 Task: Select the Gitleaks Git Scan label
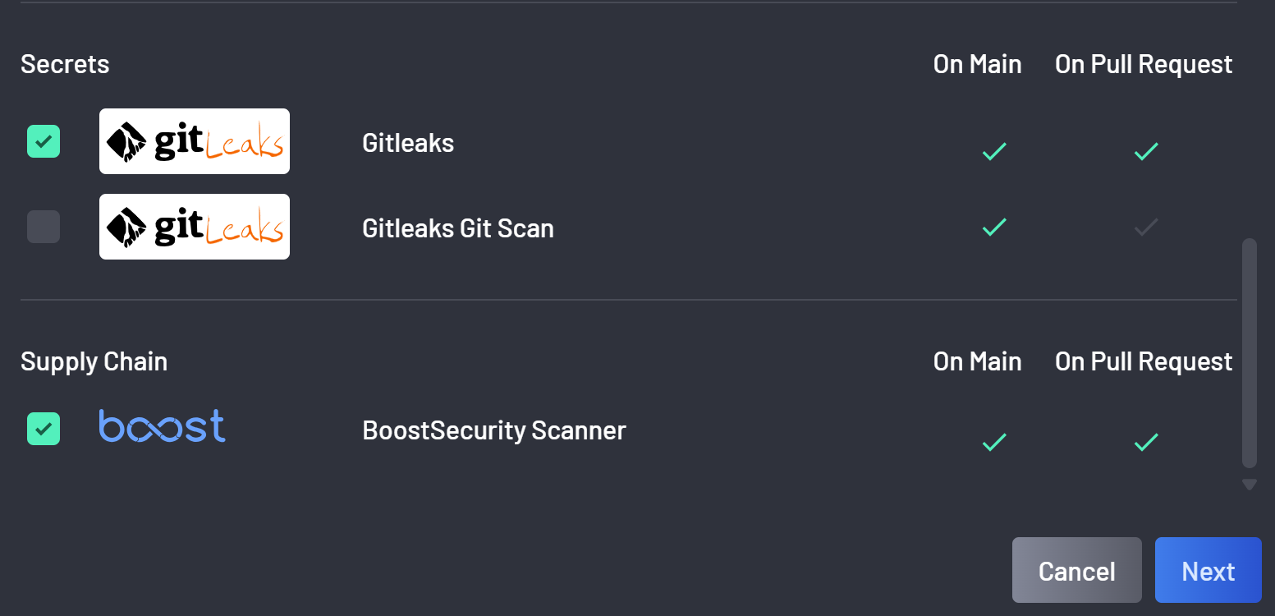[458, 228]
